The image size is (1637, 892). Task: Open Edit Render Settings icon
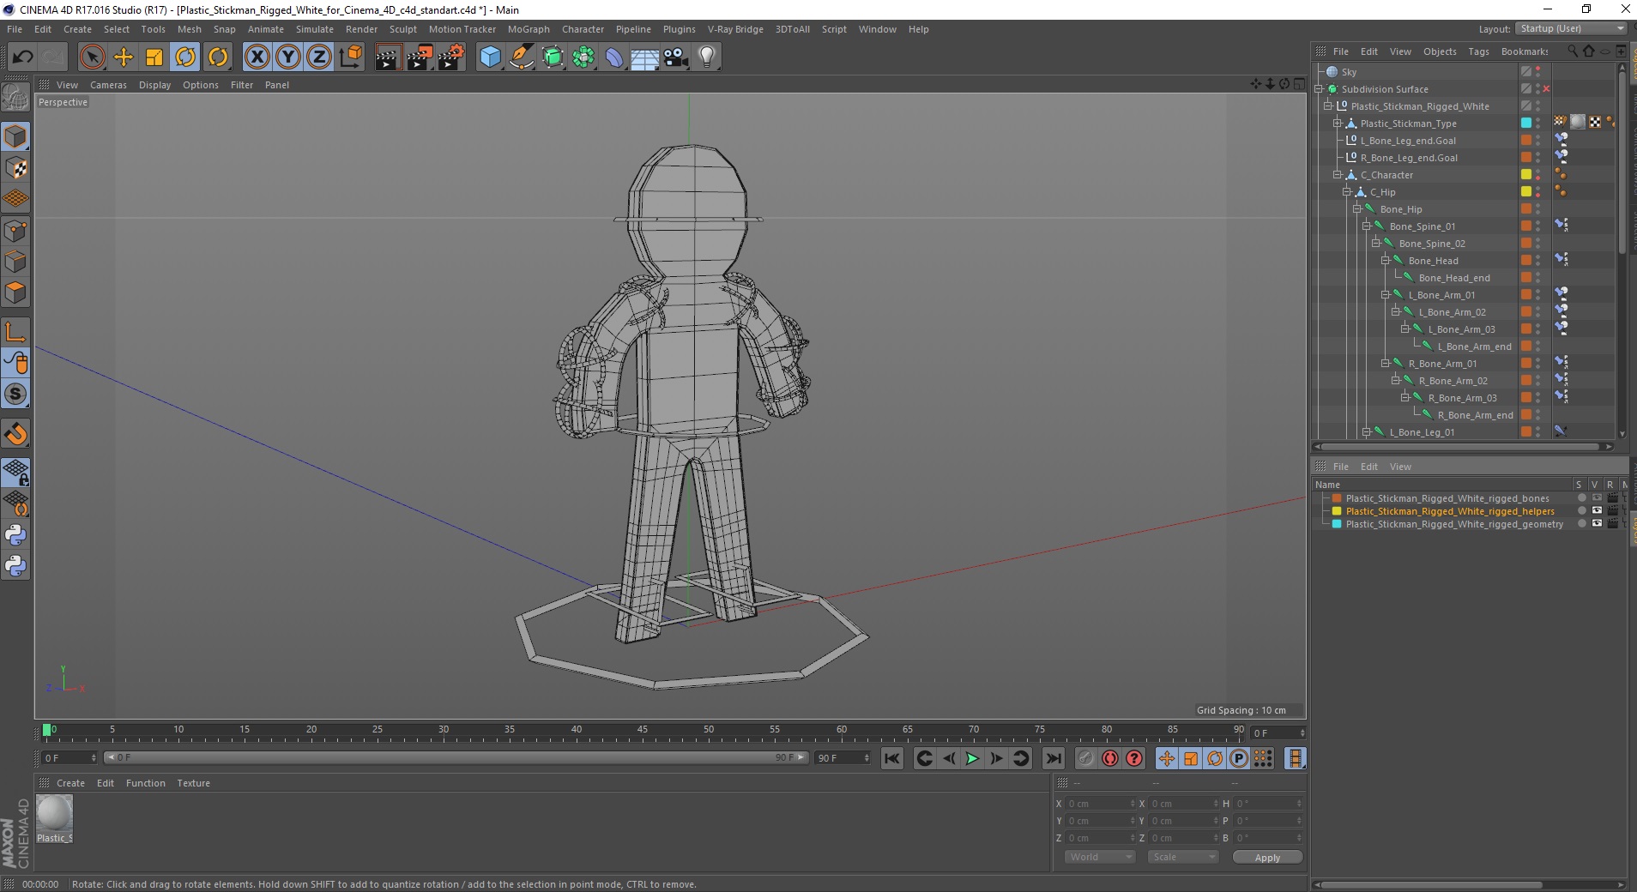[x=451, y=57]
